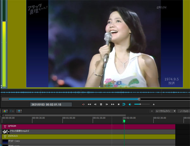Click the clip layout tool icon
190x146 pixels.
(x=12, y=111)
